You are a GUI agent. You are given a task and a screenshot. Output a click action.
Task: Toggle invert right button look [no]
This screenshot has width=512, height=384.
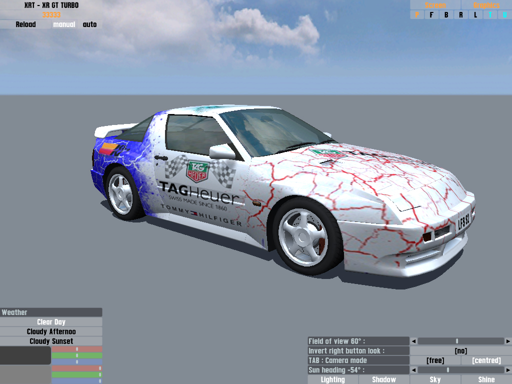click(x=460, y=350)
